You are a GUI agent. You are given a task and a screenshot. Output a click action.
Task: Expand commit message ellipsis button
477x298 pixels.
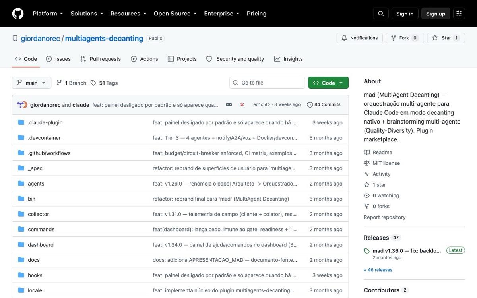(x=229, y=105)
